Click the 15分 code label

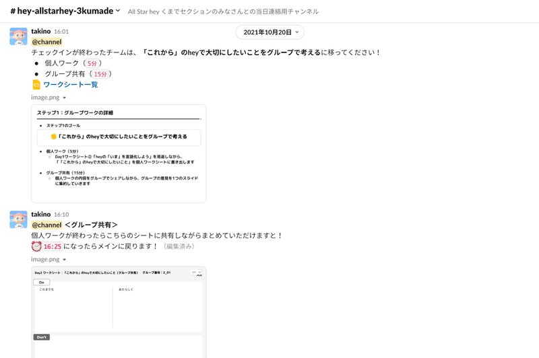100,74
